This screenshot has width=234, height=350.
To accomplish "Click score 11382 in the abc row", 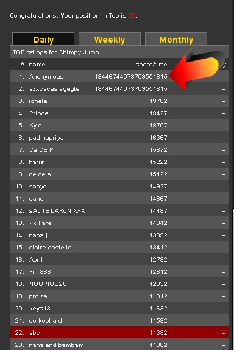I will (158, 333).
